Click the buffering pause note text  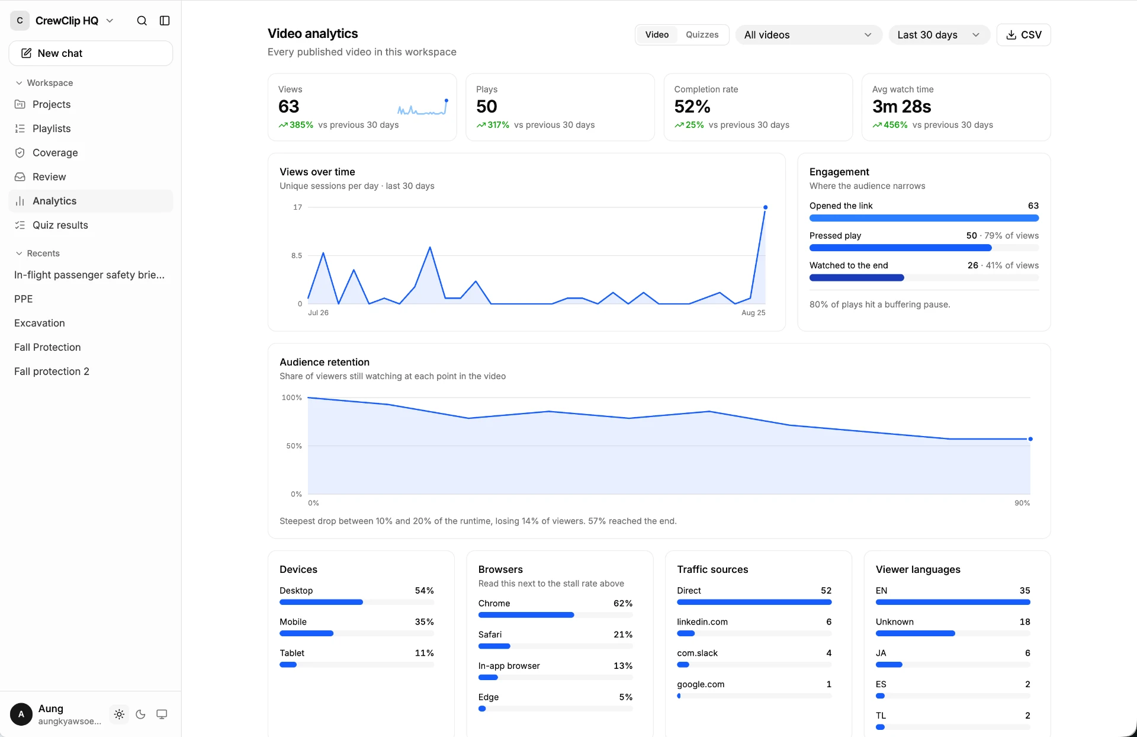pyautogui.click(x=879, y=305)
